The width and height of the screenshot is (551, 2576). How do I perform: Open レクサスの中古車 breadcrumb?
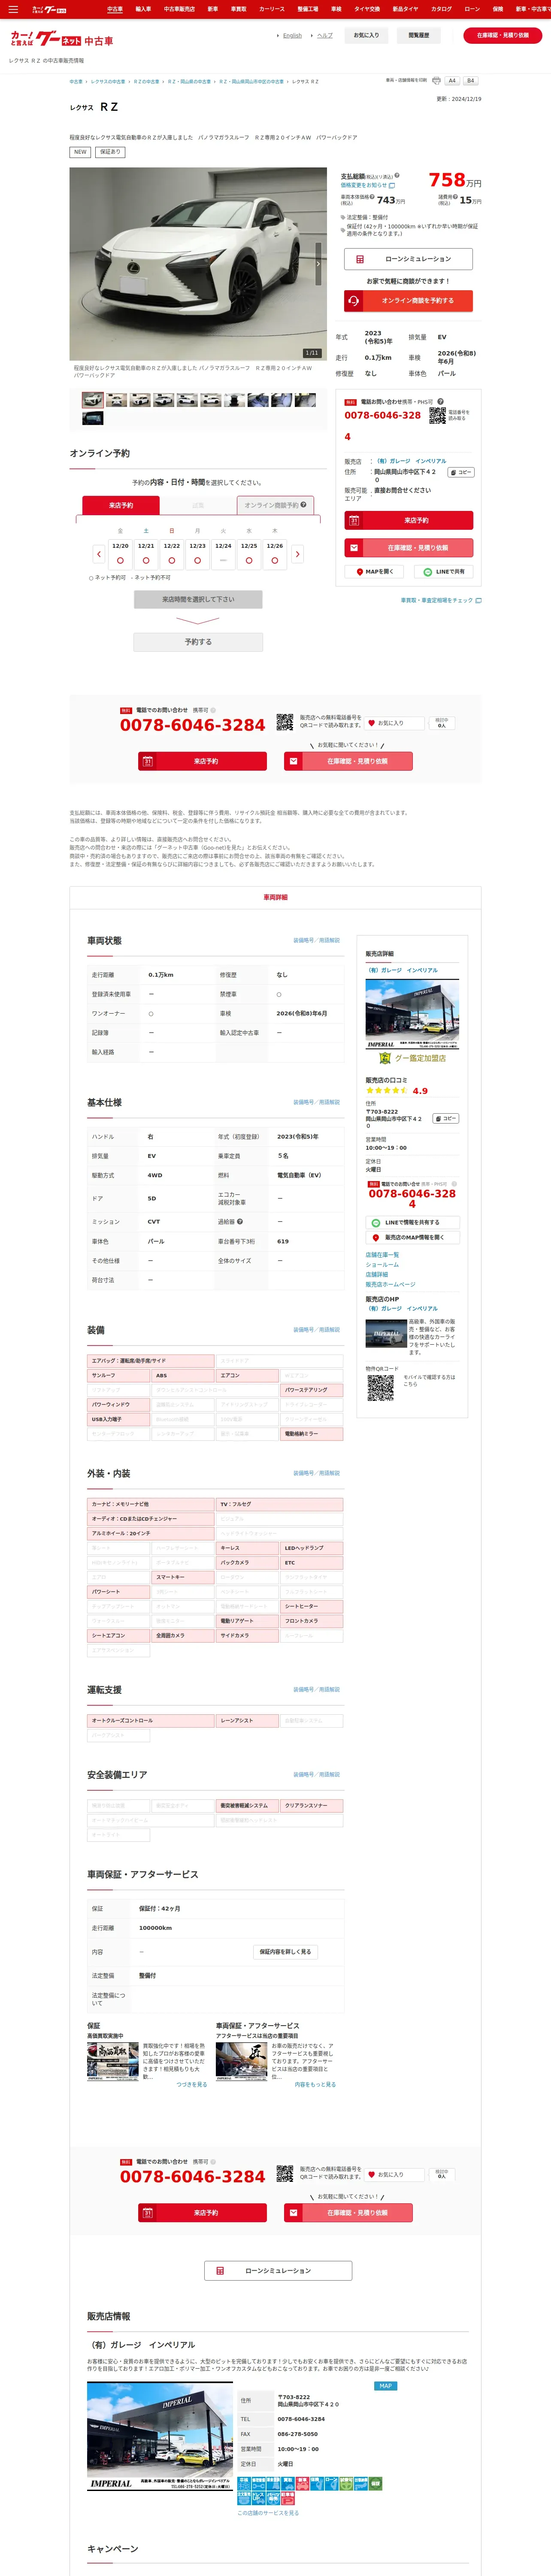[x=108, y=81]
